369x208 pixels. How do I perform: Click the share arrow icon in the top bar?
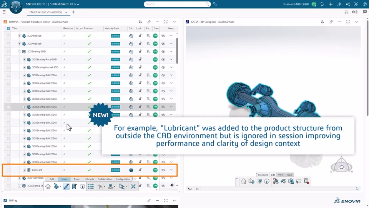[x=339, y=4]
